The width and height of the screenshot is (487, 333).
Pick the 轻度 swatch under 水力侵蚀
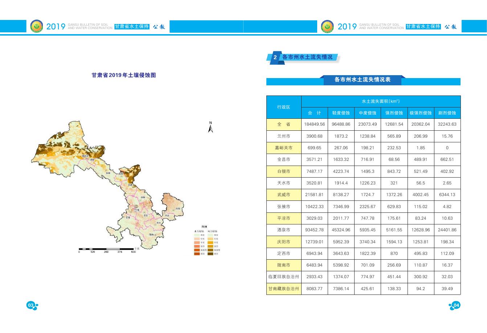[197, 239]
